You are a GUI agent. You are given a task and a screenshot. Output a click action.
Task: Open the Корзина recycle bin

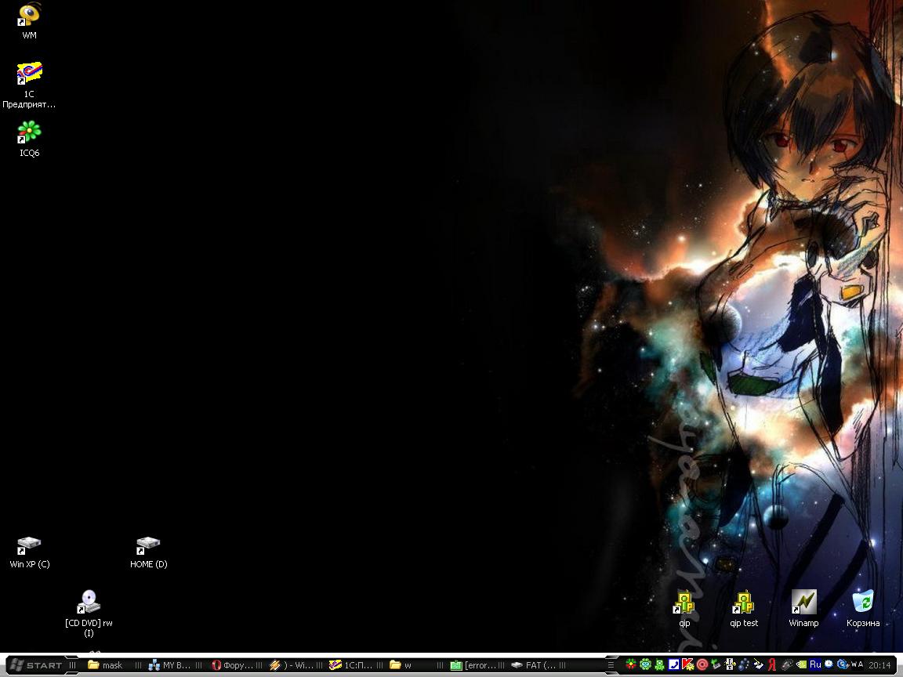click(863, 603)
